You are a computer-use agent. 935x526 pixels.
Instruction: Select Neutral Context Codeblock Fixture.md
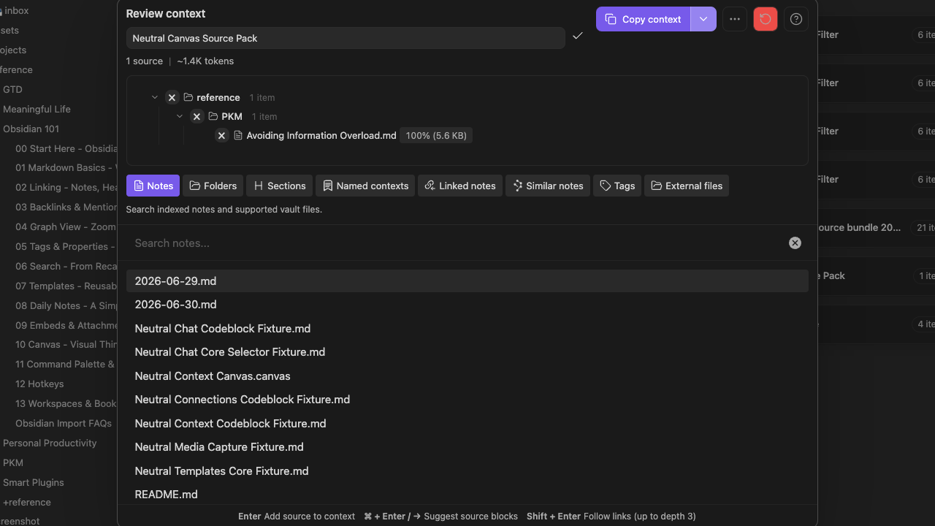[467, 424]
